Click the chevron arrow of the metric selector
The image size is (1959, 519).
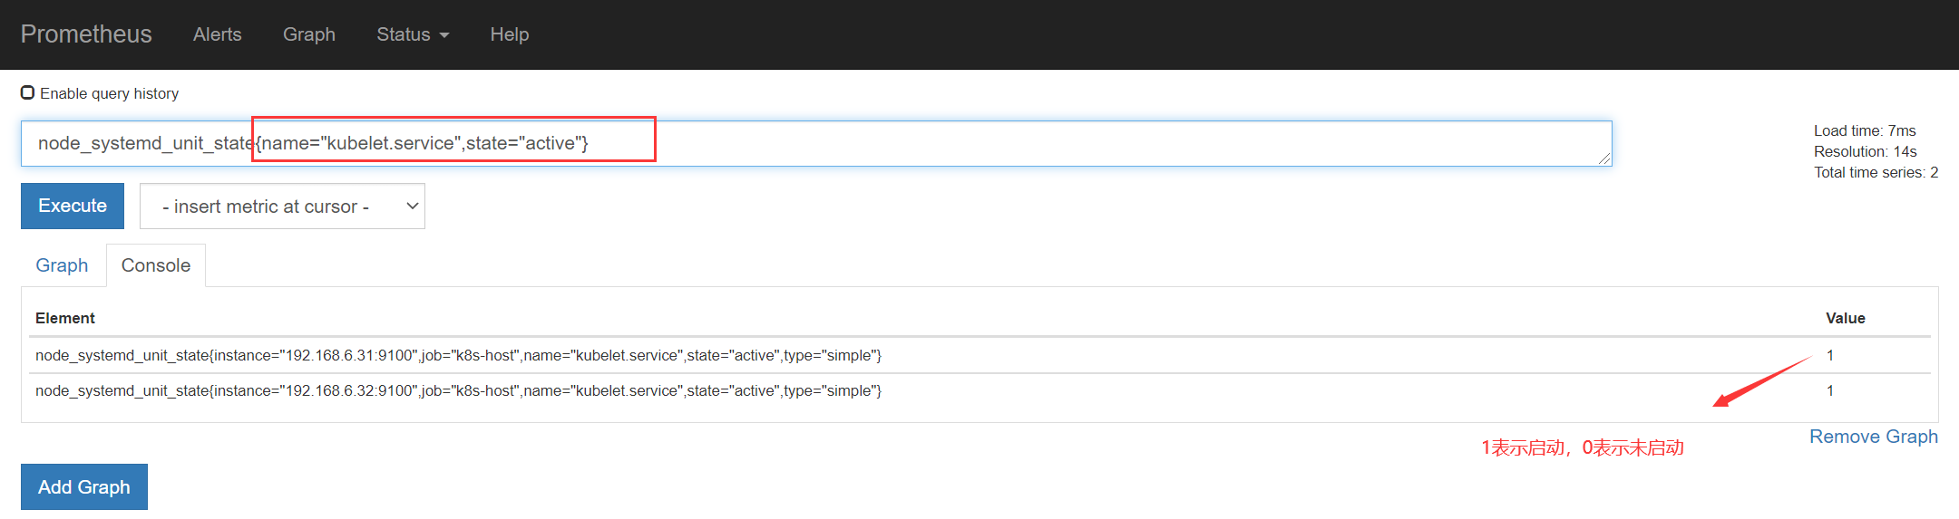(412, 207)
